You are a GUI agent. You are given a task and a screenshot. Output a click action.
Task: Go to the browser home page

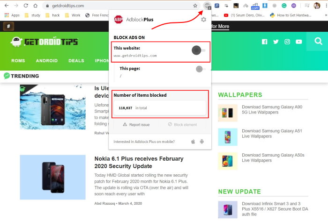coord(35,6)
